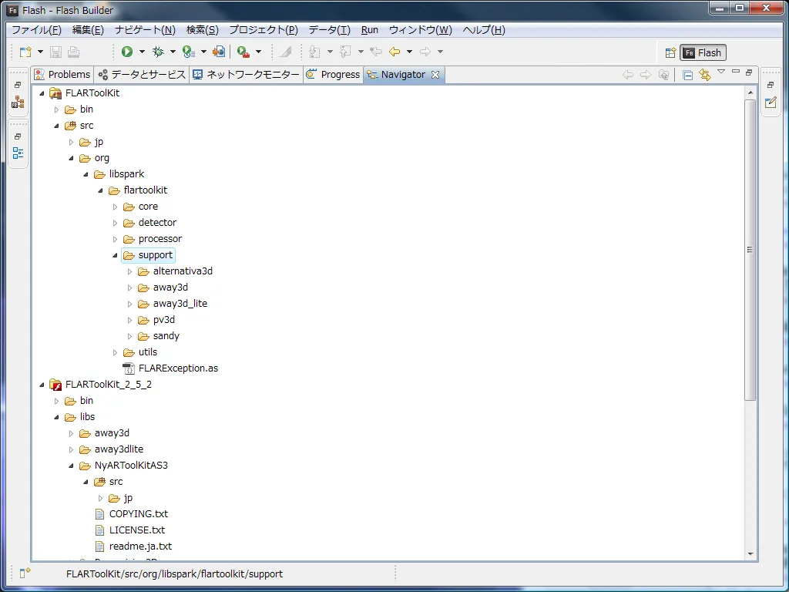Click the Navigator scrollbar down arrow

pos(750,554)
